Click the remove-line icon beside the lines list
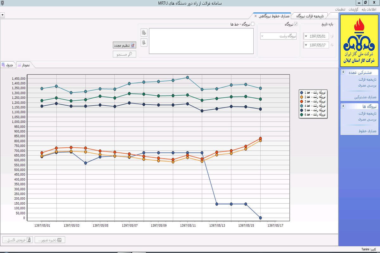This screenshot has width=380, height=253. point(144,42)
